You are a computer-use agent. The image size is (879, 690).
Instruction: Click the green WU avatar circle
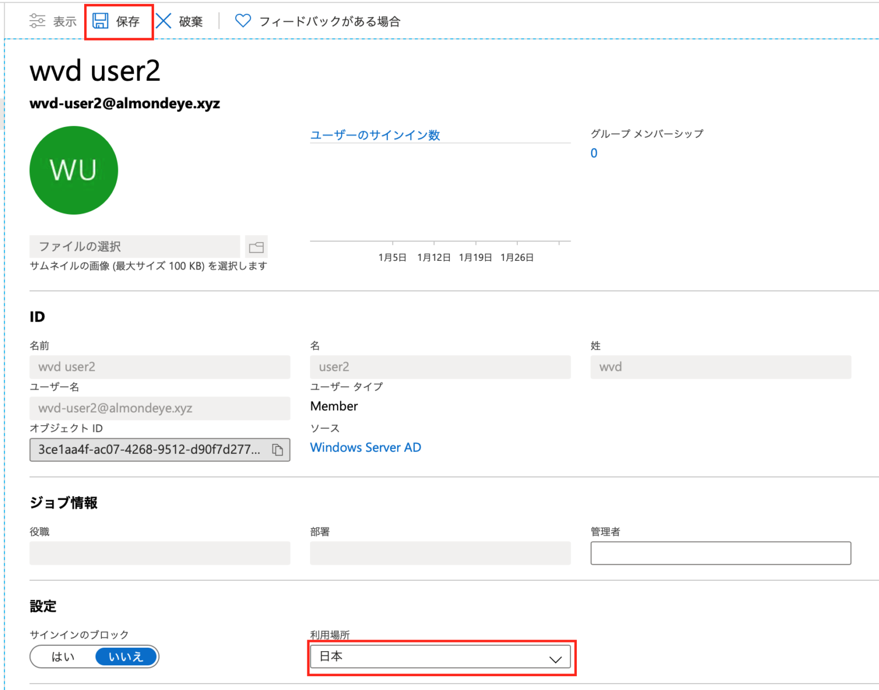(x=74, y=170)
